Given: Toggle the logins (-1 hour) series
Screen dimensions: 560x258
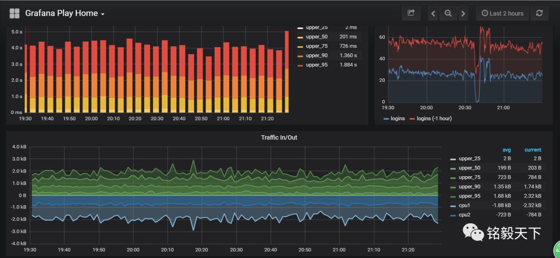Looking at the screenshot, I should click(430, 118).
